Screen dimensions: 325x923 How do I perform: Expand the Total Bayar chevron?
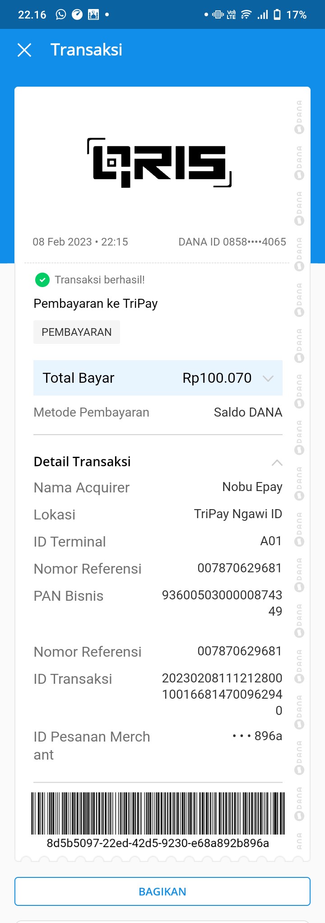coord(268,378)
